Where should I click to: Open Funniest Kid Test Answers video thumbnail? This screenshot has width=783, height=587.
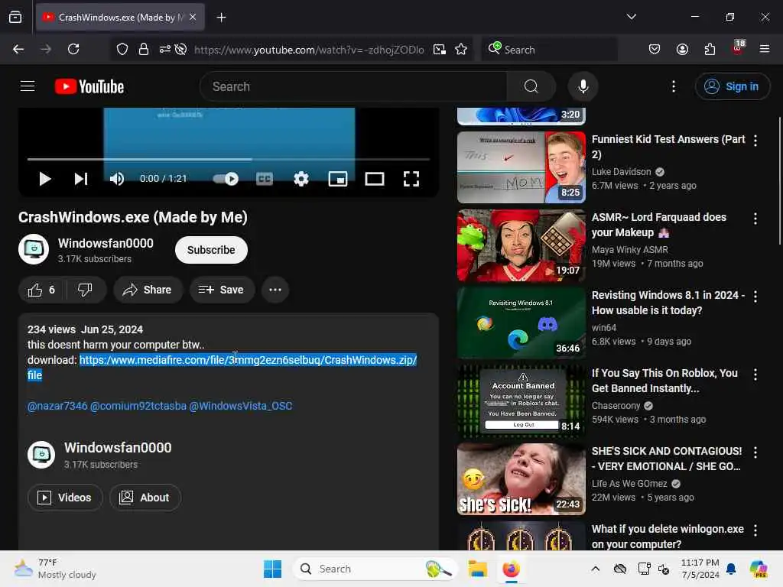pos(521,167)
